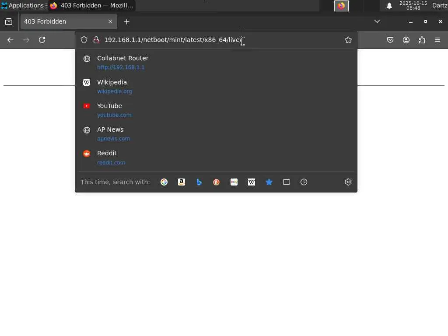Search within bookmarks star icon

(269, 182)
